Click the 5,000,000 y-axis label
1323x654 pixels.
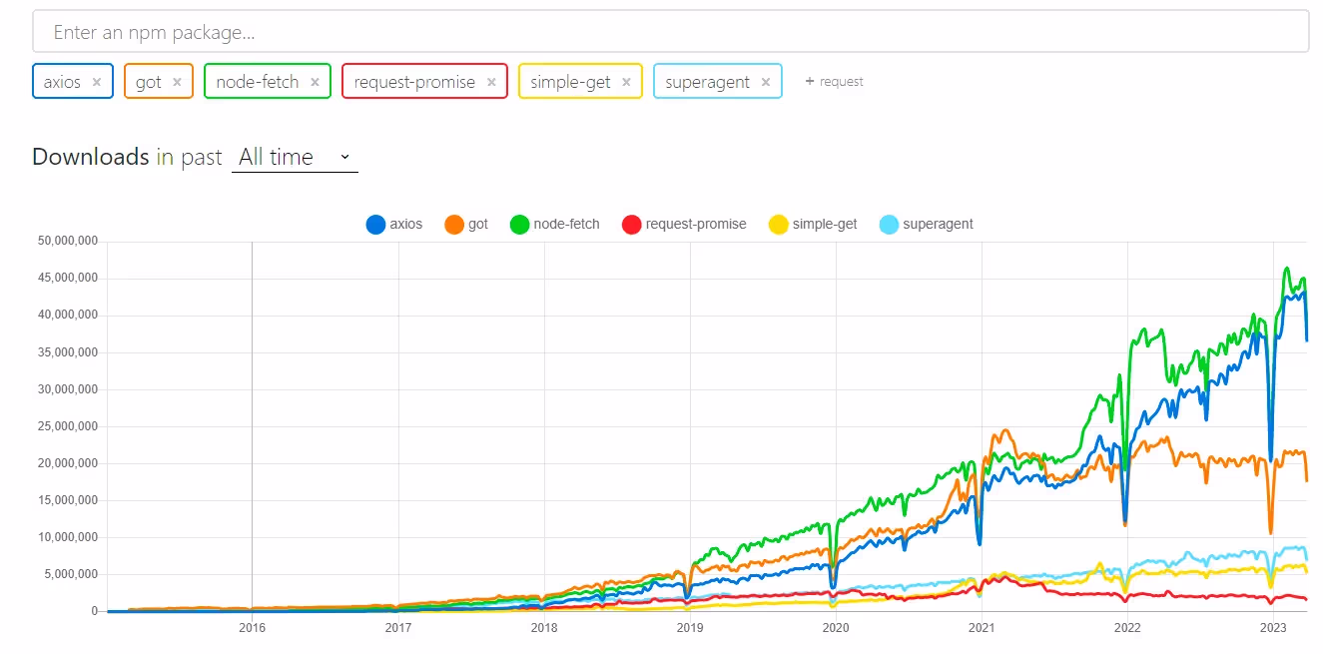click(x=72, y=574)
